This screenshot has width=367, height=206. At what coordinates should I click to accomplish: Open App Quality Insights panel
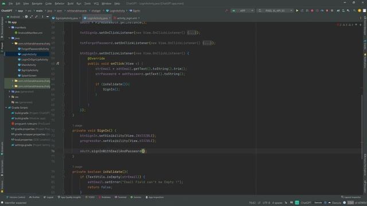tap(69, 197)
